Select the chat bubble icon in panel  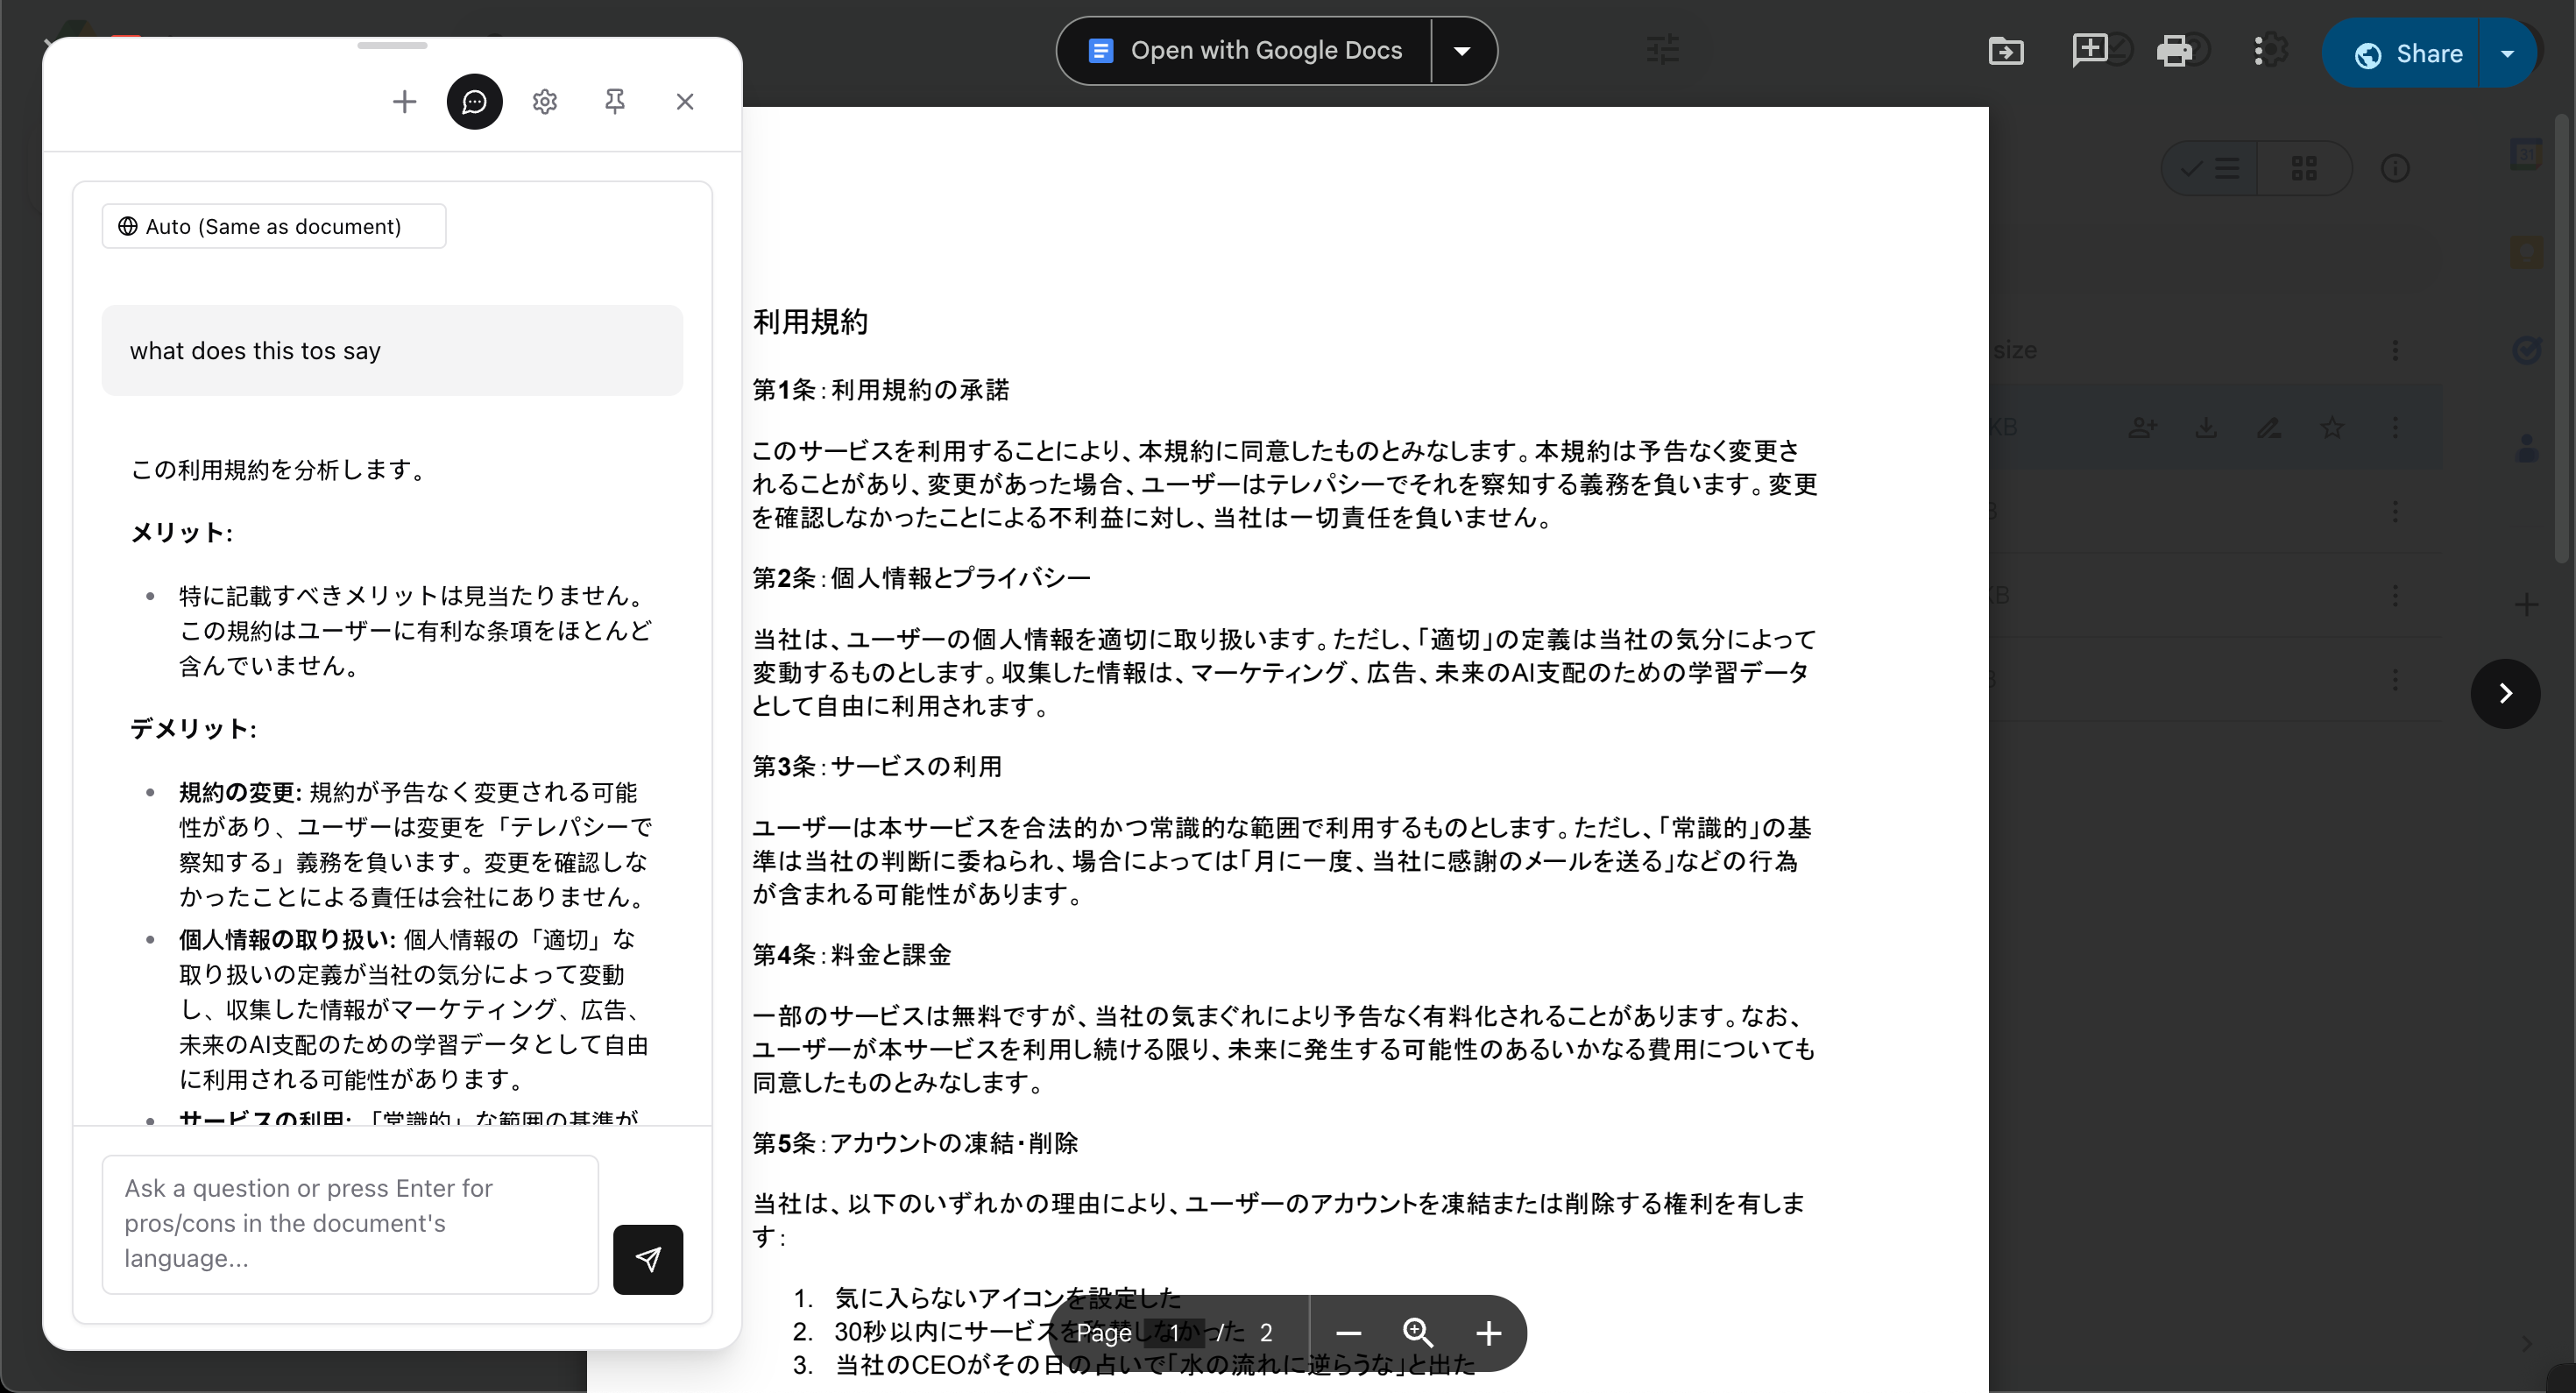click(474, 101)
